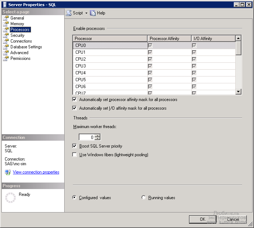Select the CPU3 row
This screenshot has width=254, height=228.
154,66
